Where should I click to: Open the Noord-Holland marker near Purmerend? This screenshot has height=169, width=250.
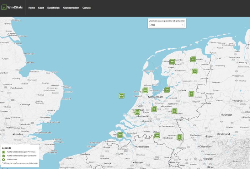point(145,90)
